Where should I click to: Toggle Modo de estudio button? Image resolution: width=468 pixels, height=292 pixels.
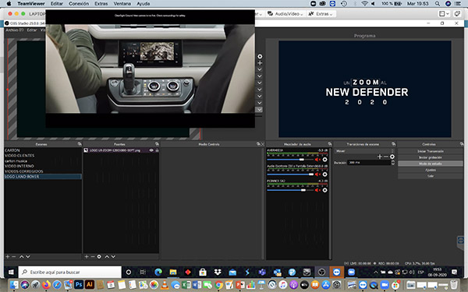(x=431, y=164)
